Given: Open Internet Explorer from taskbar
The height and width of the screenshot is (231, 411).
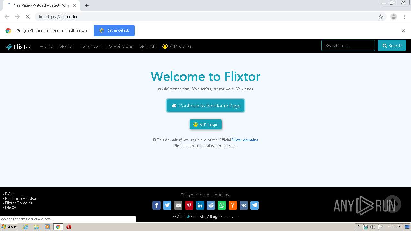Looking at the screenshot, I should 26,227.
